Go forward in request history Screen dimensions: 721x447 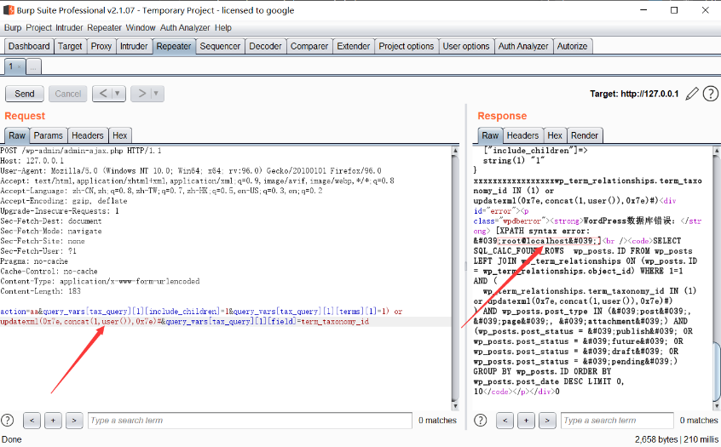tap(141, 94)
